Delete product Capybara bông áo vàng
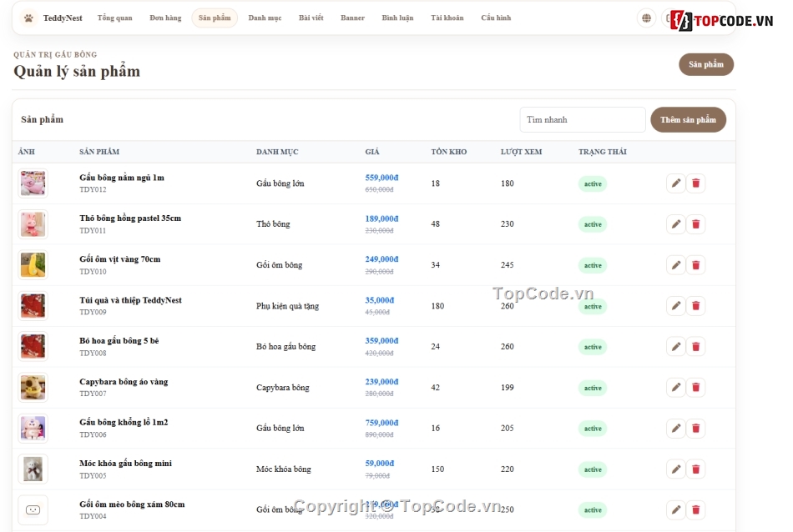This screenshot has width=793, height=532. pyautogui.click(x=696, y=388)
